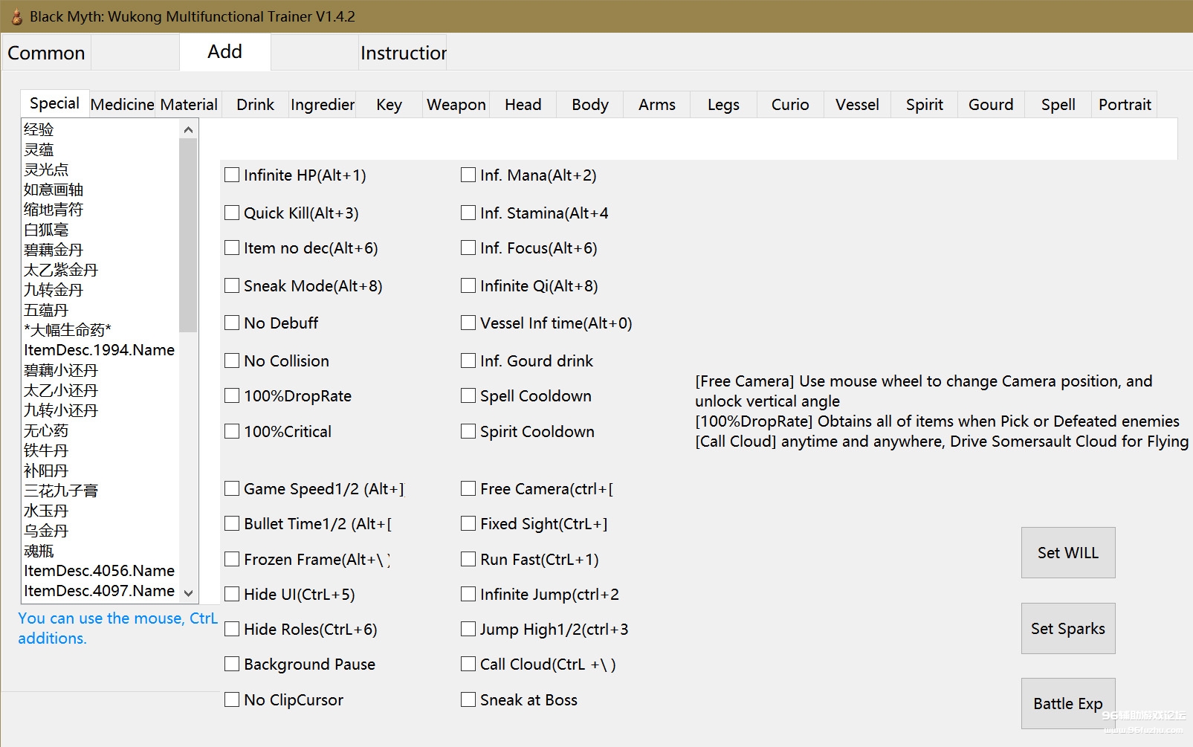Viewport: 1193px width, 747px height.
Task: Click the gourd app icon in title bar
Action: tap(16, 16)
